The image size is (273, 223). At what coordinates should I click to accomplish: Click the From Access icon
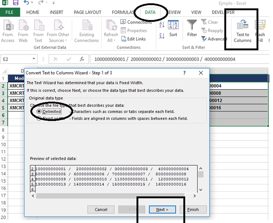coord(8,31)
